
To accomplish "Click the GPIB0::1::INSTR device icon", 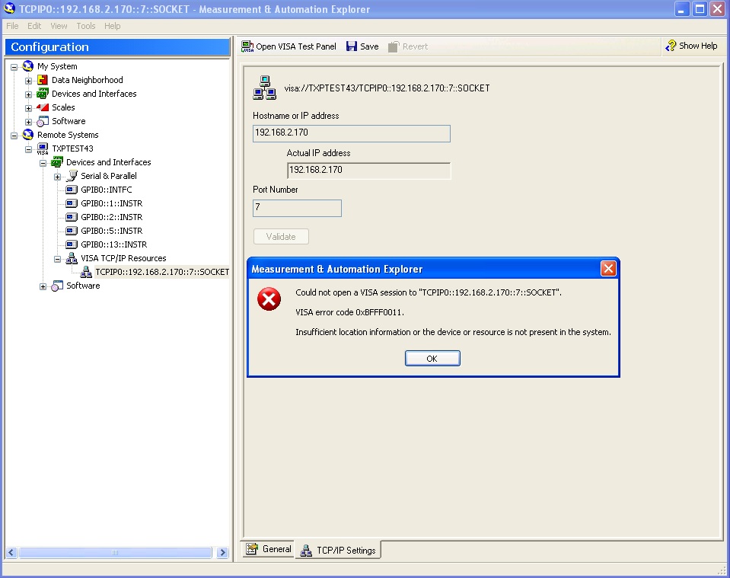I will pos(72,203).
